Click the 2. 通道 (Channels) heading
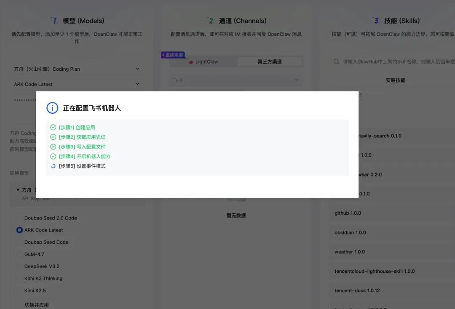This screenshot has width=455, height=309. point(237,21)
